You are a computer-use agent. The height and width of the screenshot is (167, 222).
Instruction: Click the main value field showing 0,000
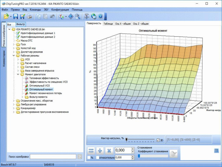[123, 150]
